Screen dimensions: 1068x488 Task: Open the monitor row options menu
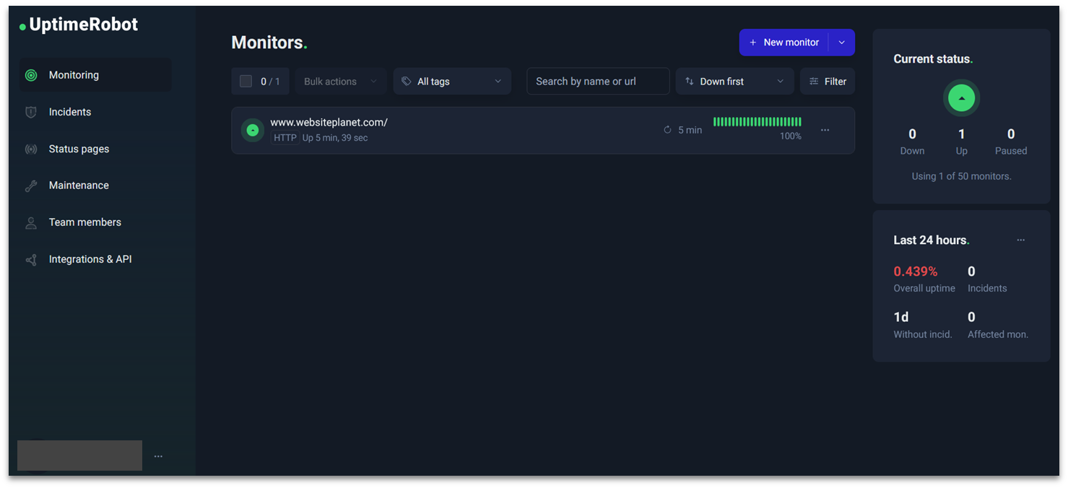(825, 130)
